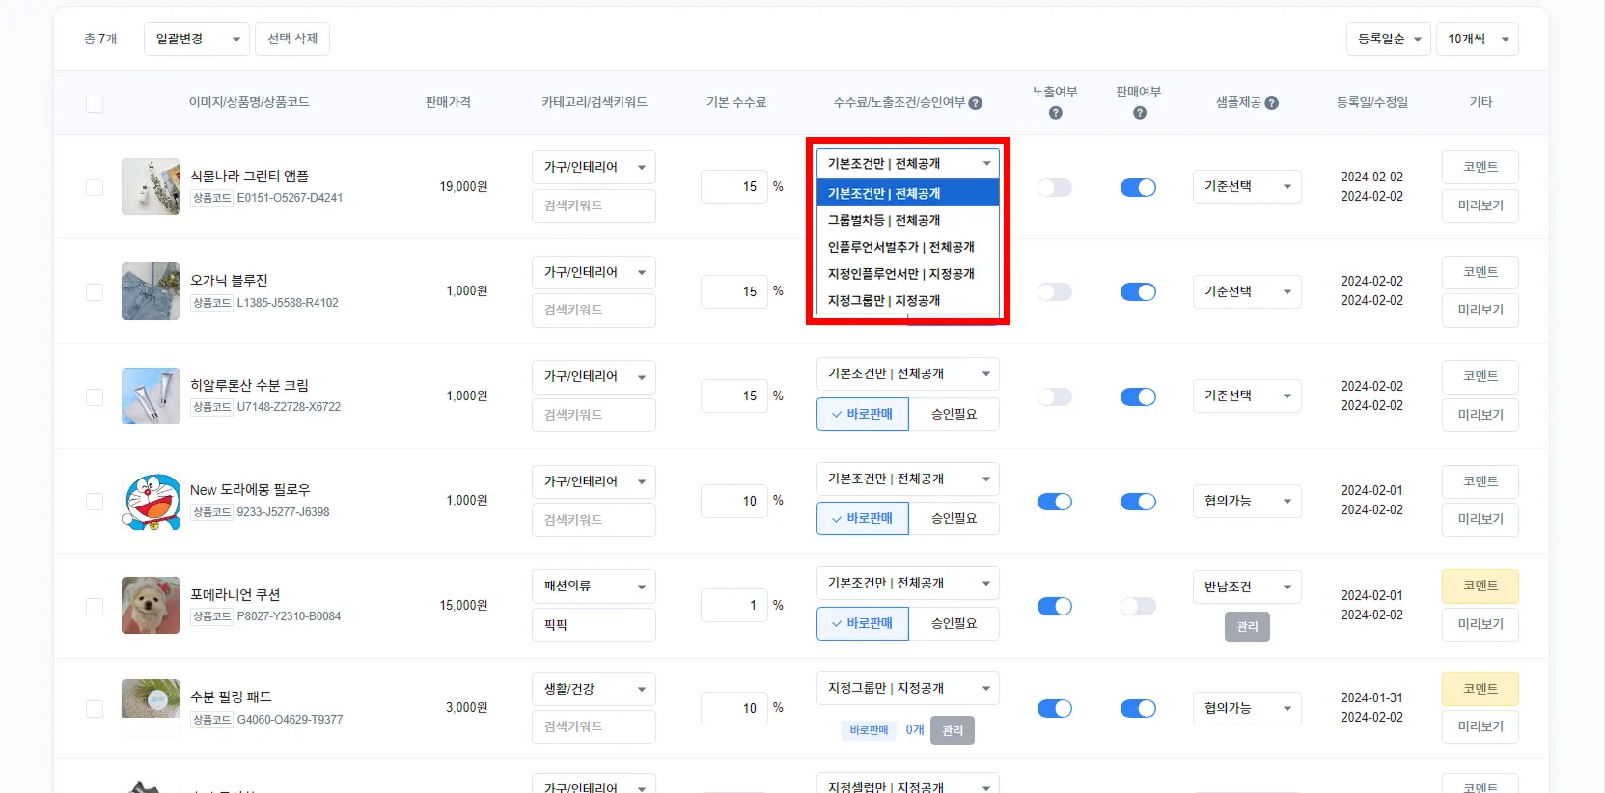
Task: Click help icon under 노출여부 header
Action: click(x=1055, y=113)
